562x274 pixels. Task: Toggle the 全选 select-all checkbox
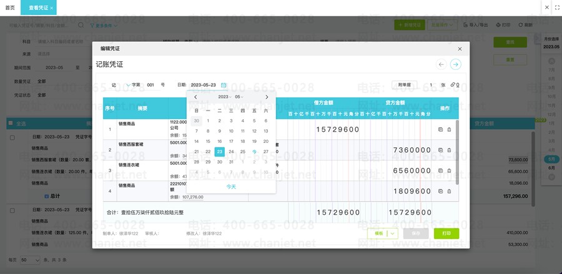point(11,123)
